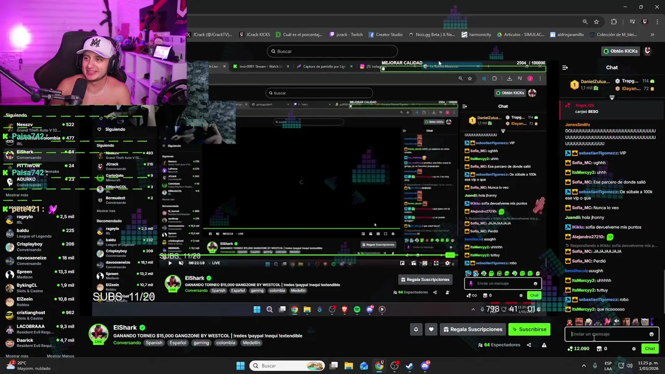Screen dimensions: 665x374
Task: Select the gaming tag
Action: tap(201, 343)
